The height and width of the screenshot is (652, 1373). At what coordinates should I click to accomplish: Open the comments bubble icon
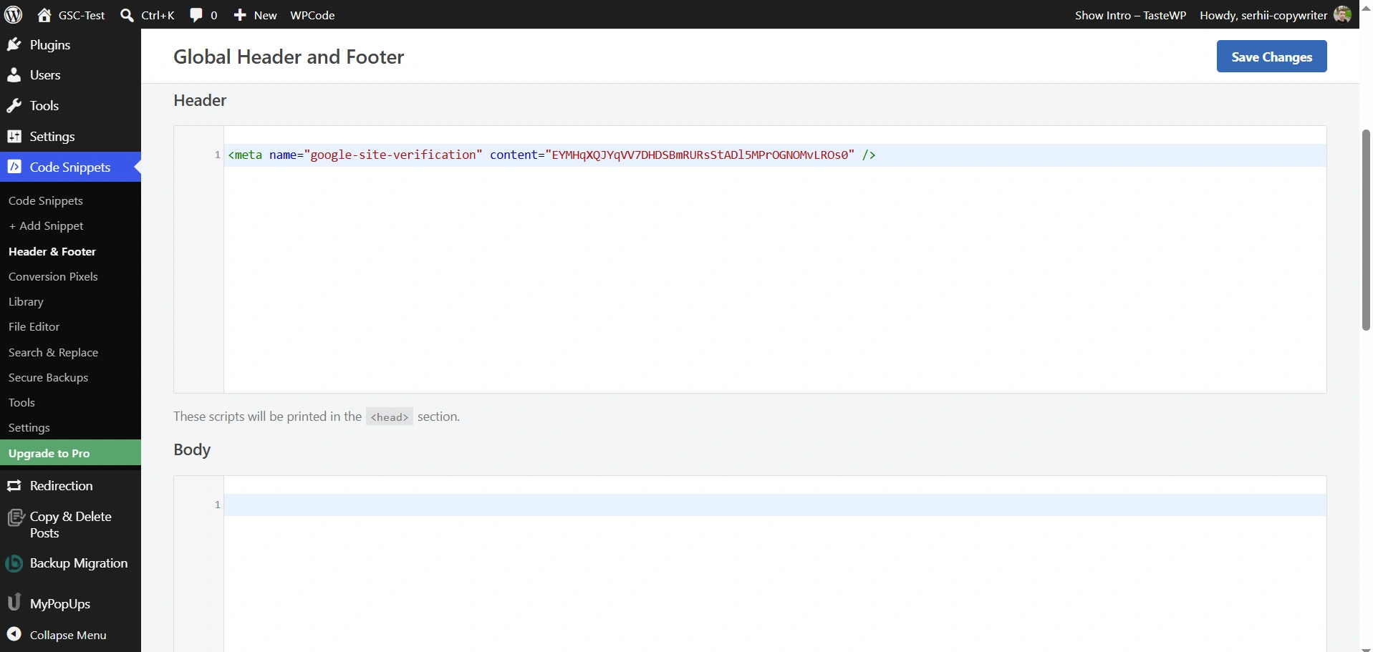pos(196,15)
